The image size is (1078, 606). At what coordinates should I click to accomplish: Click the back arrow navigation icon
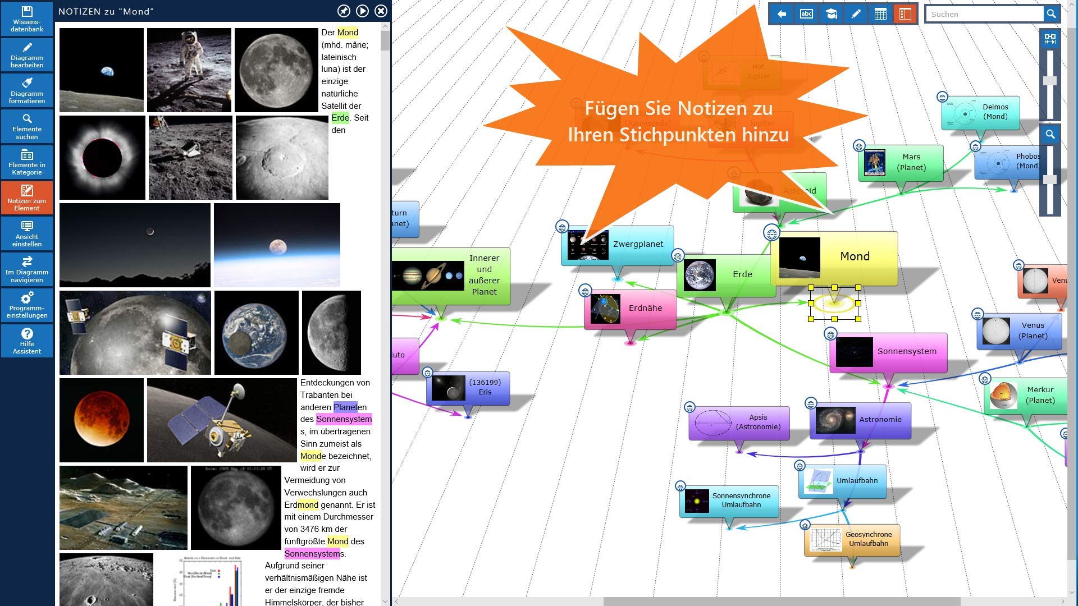783,14
